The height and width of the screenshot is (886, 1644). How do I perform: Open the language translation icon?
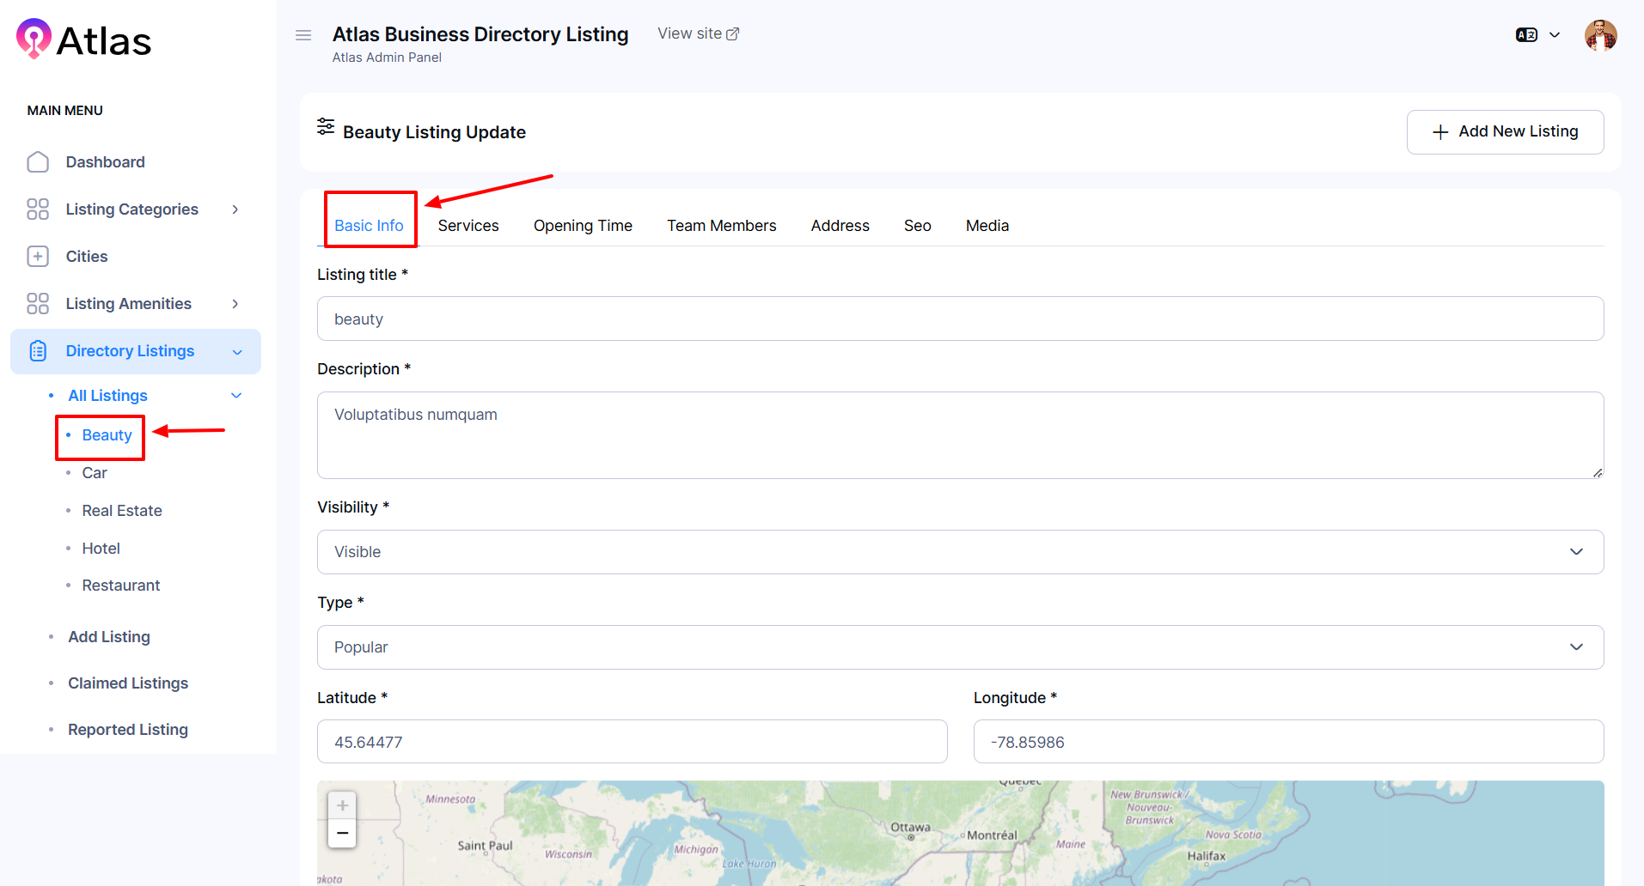pos(1526,35)
